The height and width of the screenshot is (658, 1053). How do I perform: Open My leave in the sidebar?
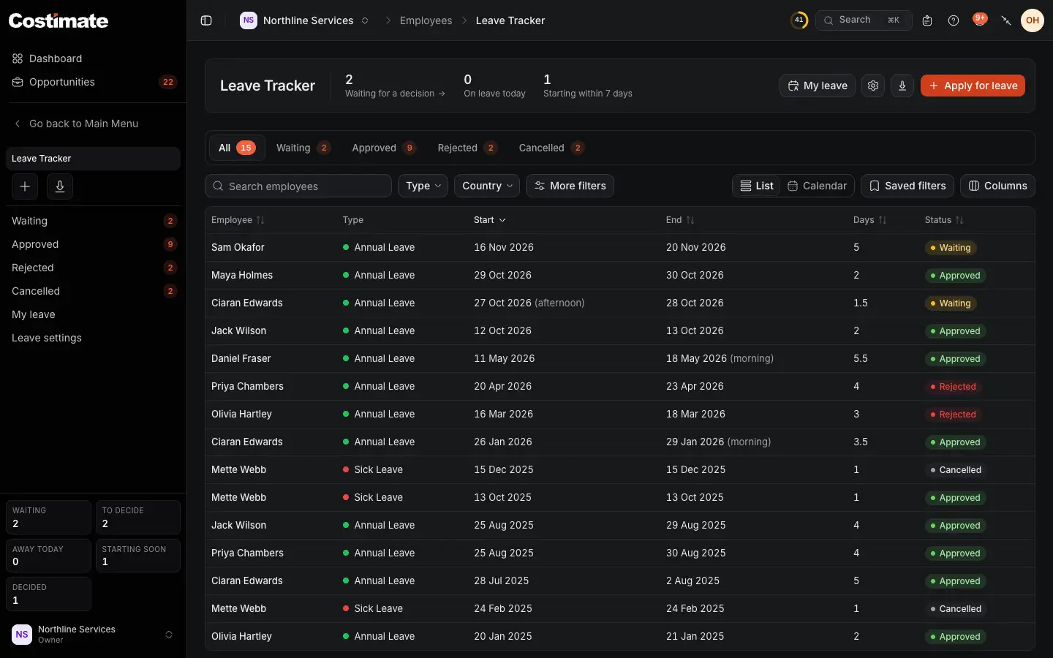pyautogui.click(x=93, y=314)
